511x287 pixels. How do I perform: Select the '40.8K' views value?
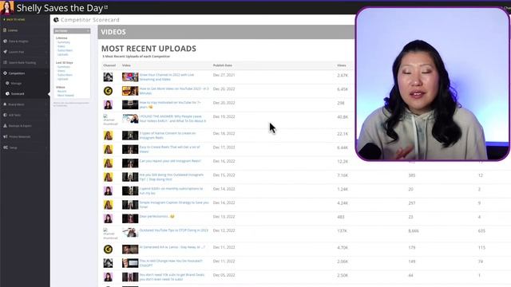click(x=343, y=117)
